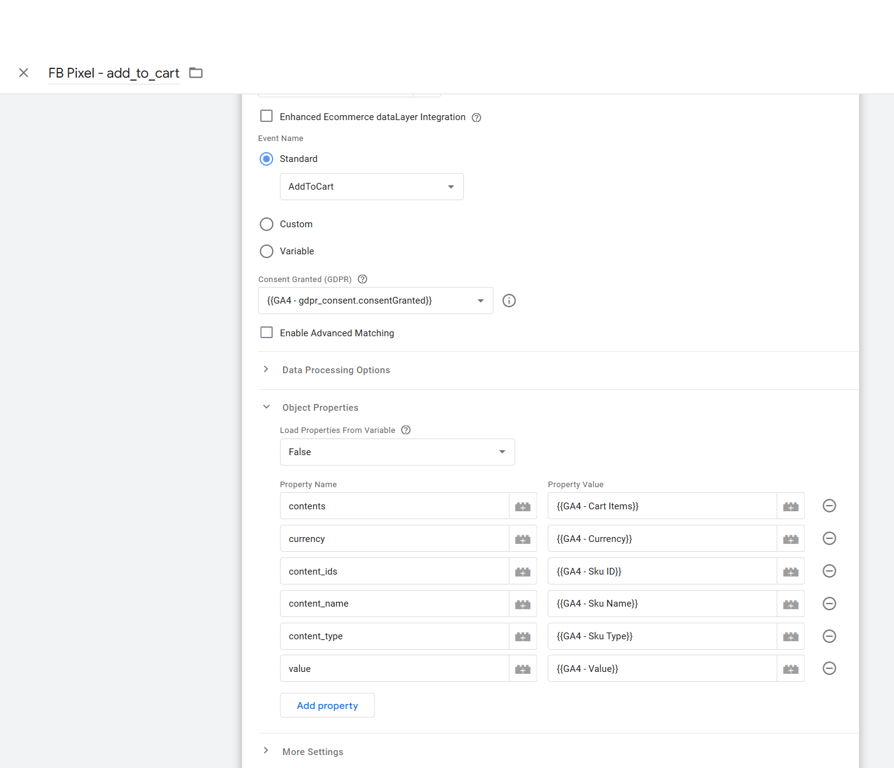Choose the Variable event name radio button
This screenshot has height=768, width=894.
point(266,251)
